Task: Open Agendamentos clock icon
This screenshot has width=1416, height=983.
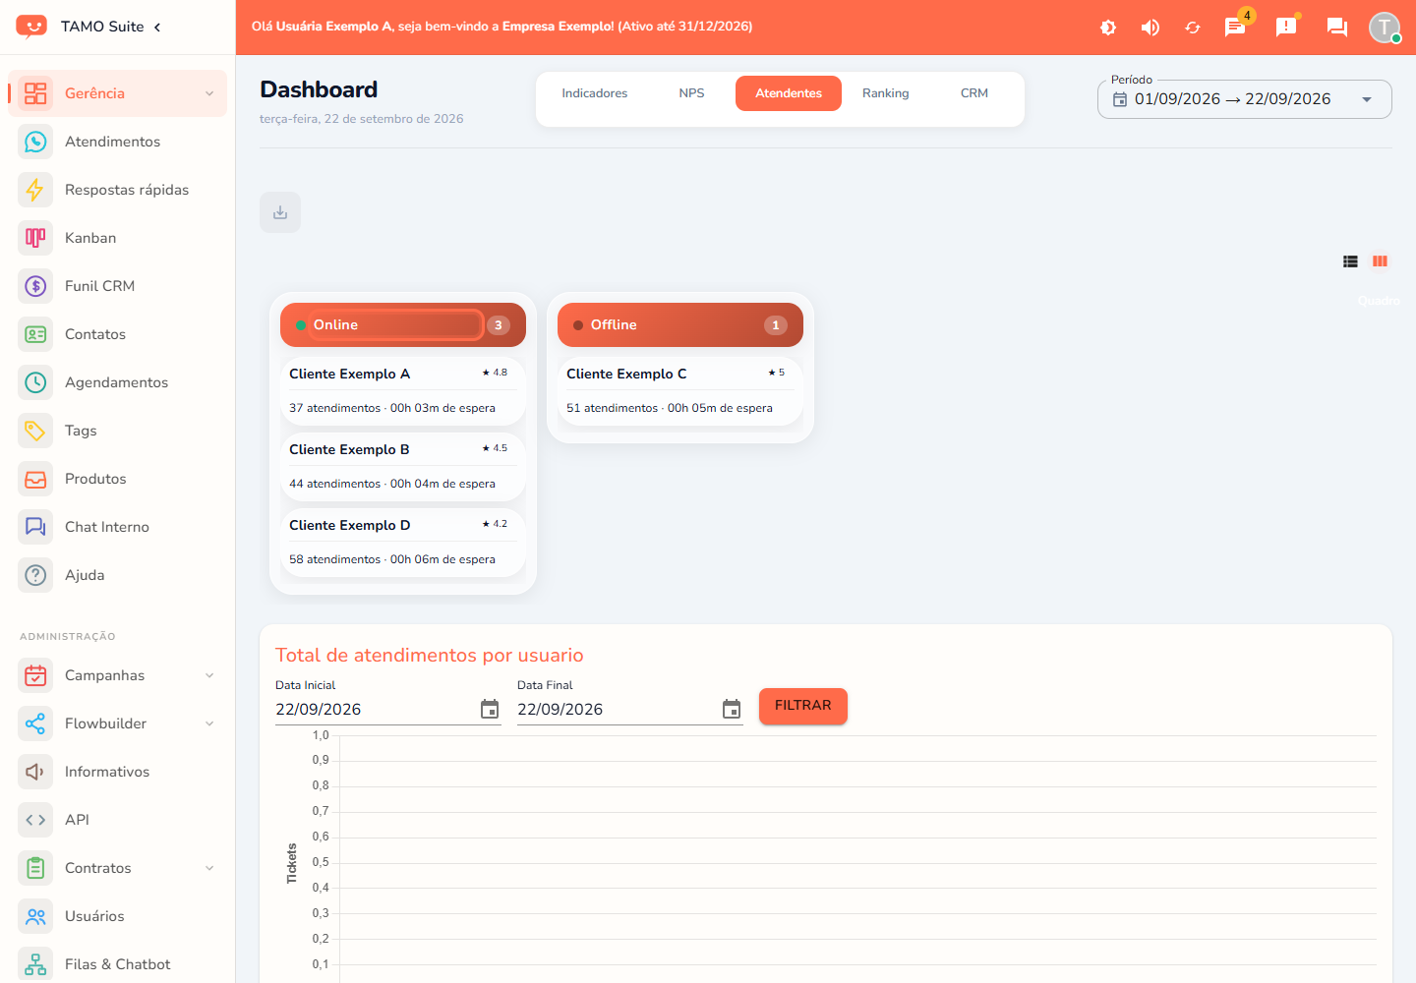Action: click(x=35, y=382)
